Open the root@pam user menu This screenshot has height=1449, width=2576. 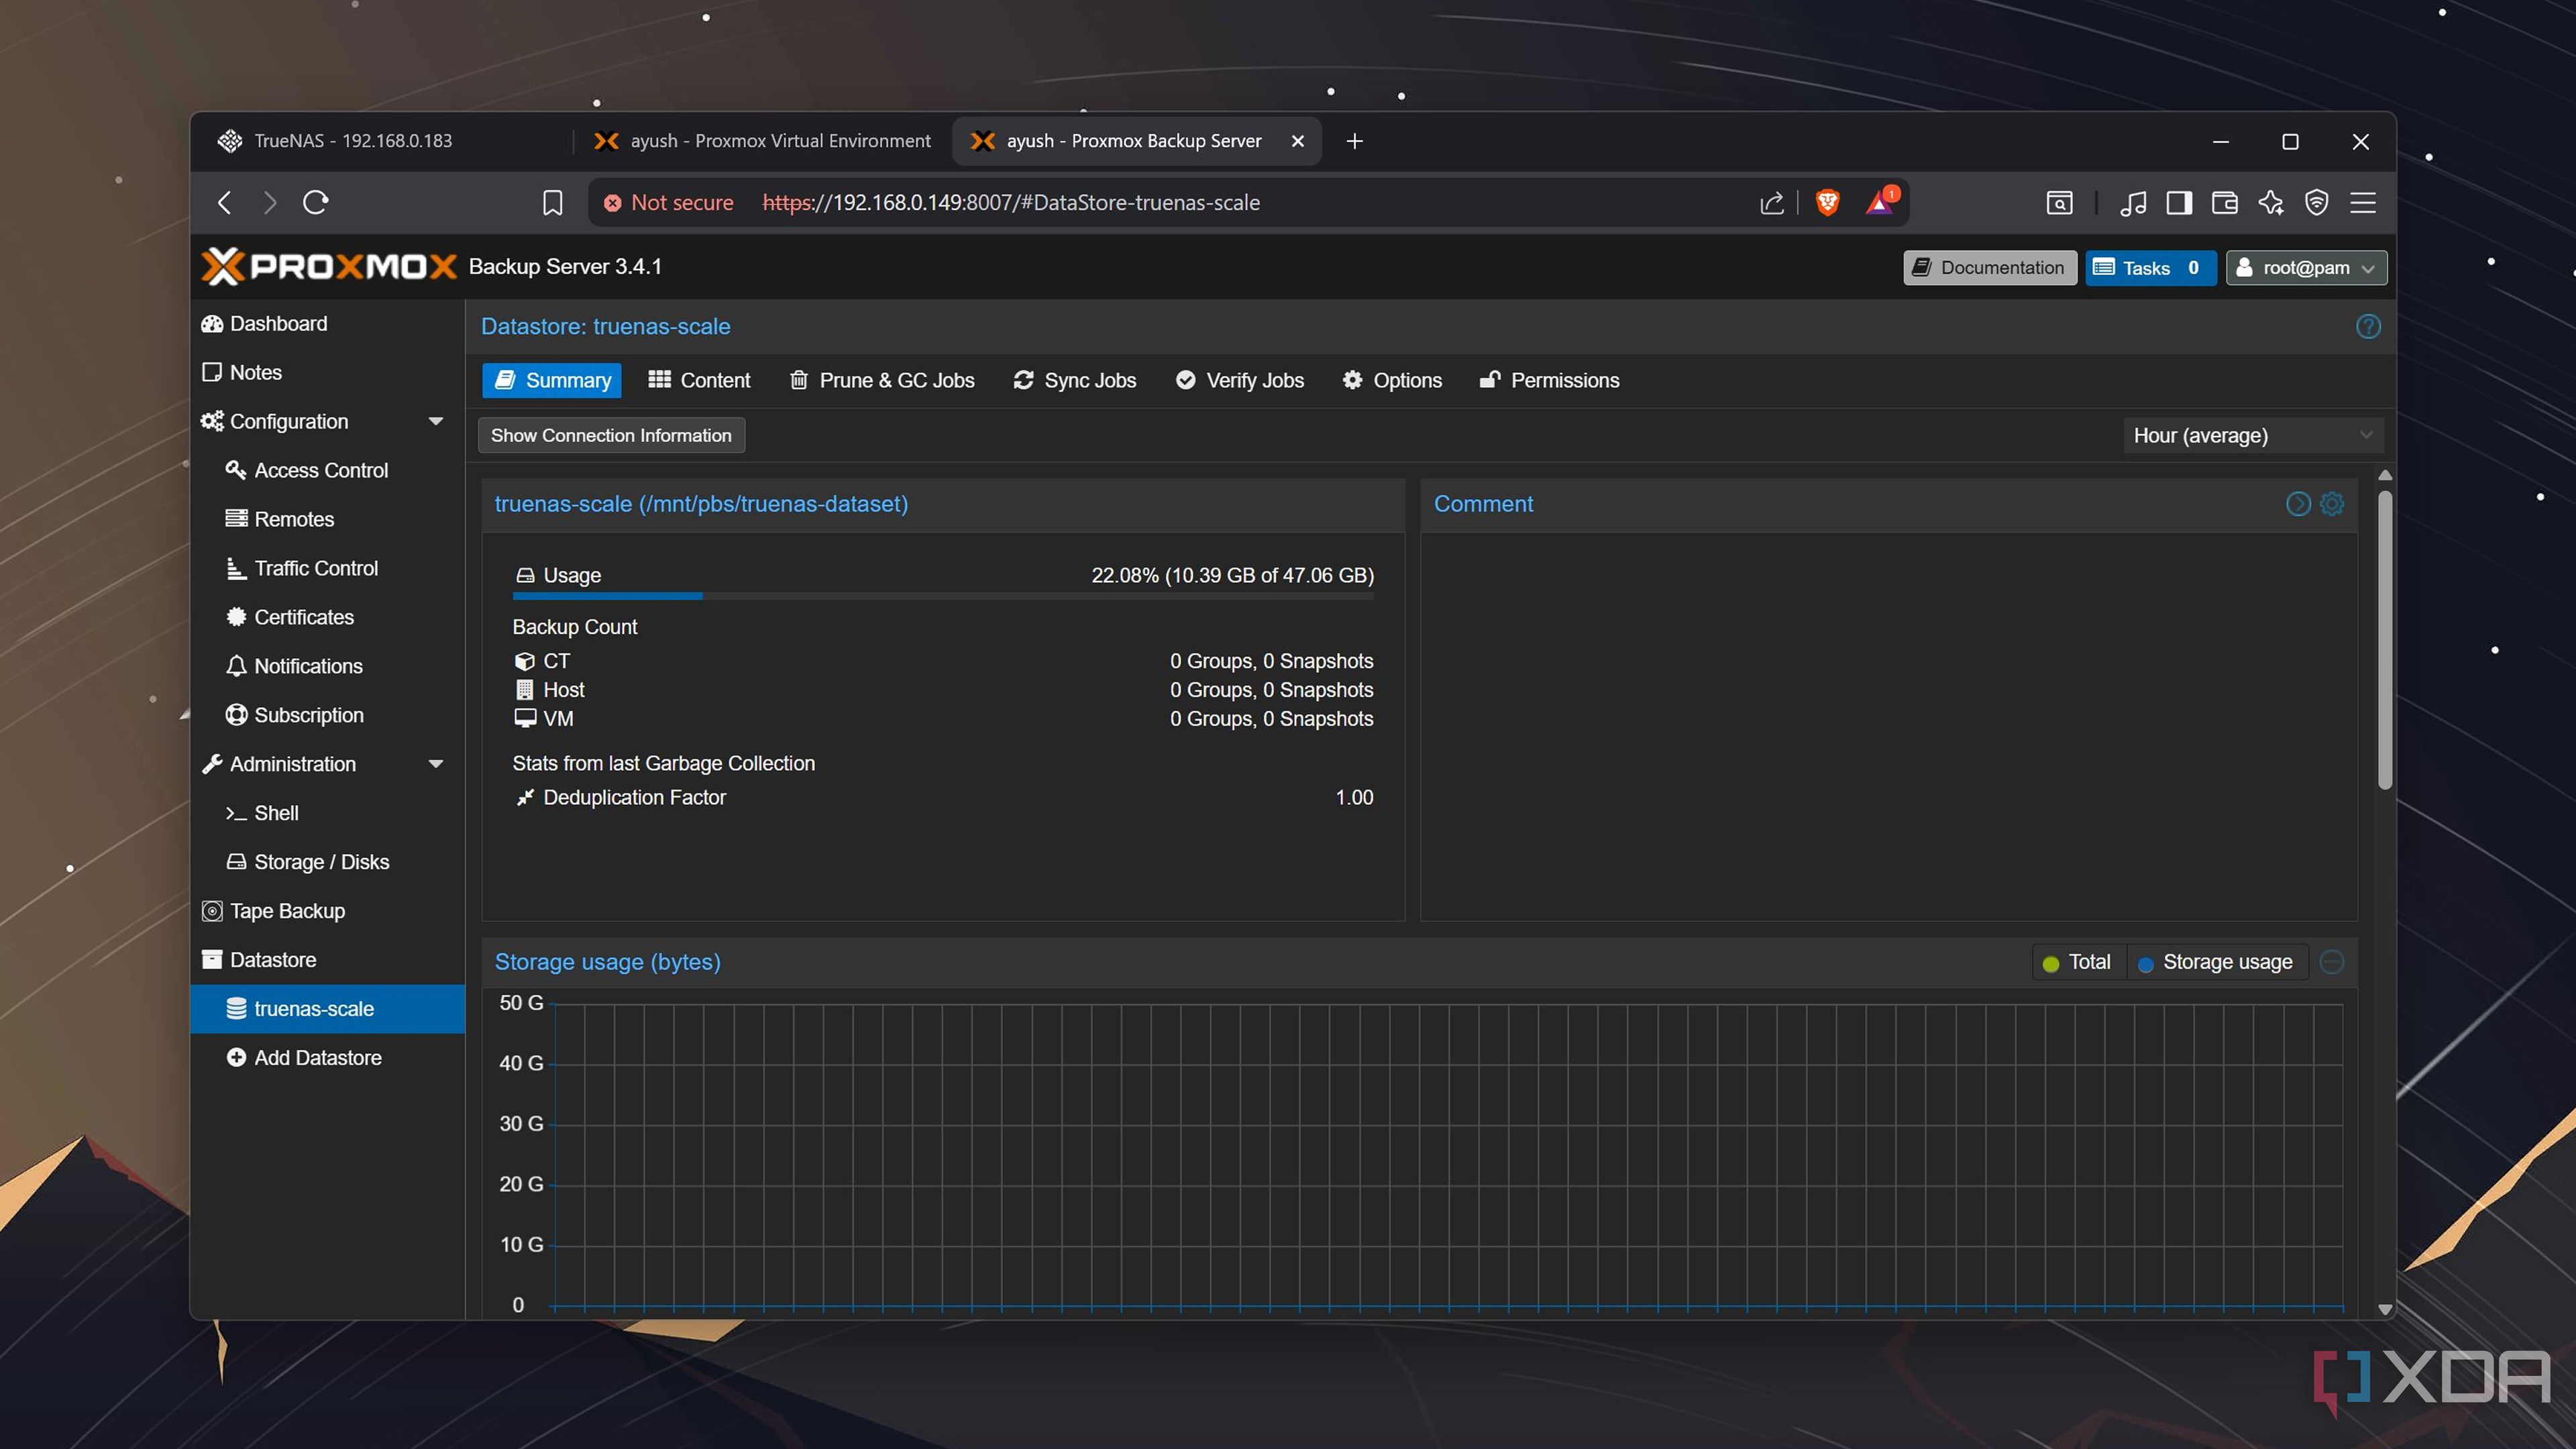2306,267
